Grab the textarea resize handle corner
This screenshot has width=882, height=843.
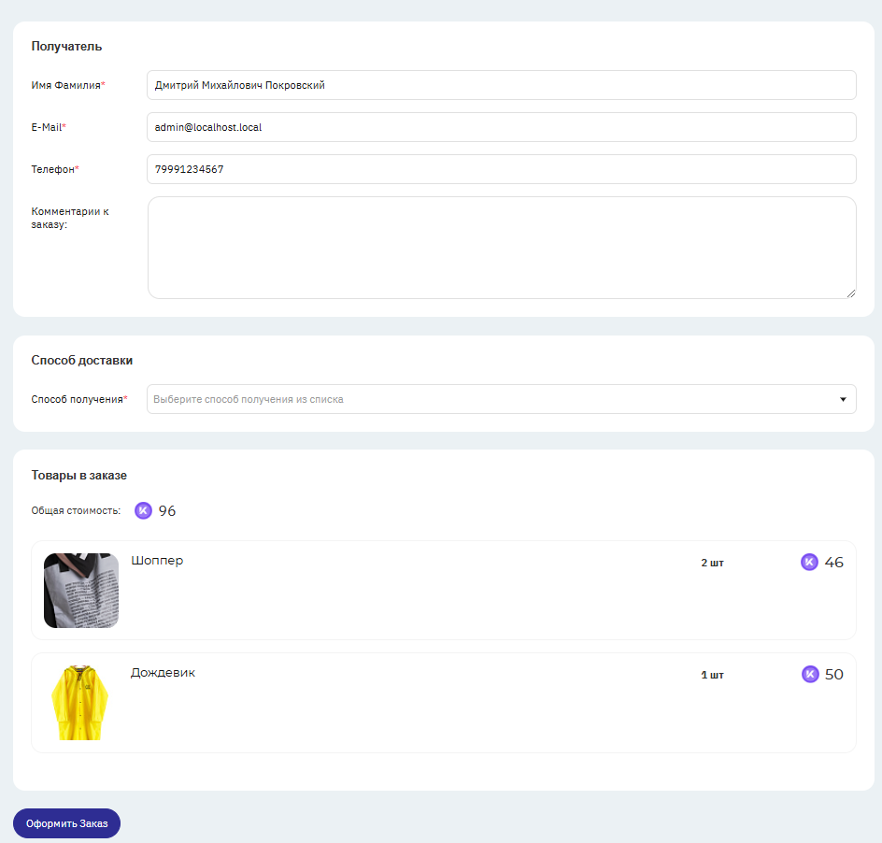[850, 293]
